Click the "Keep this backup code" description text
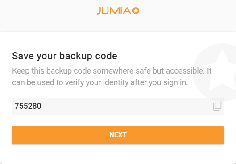 click(x=112, y=77)
